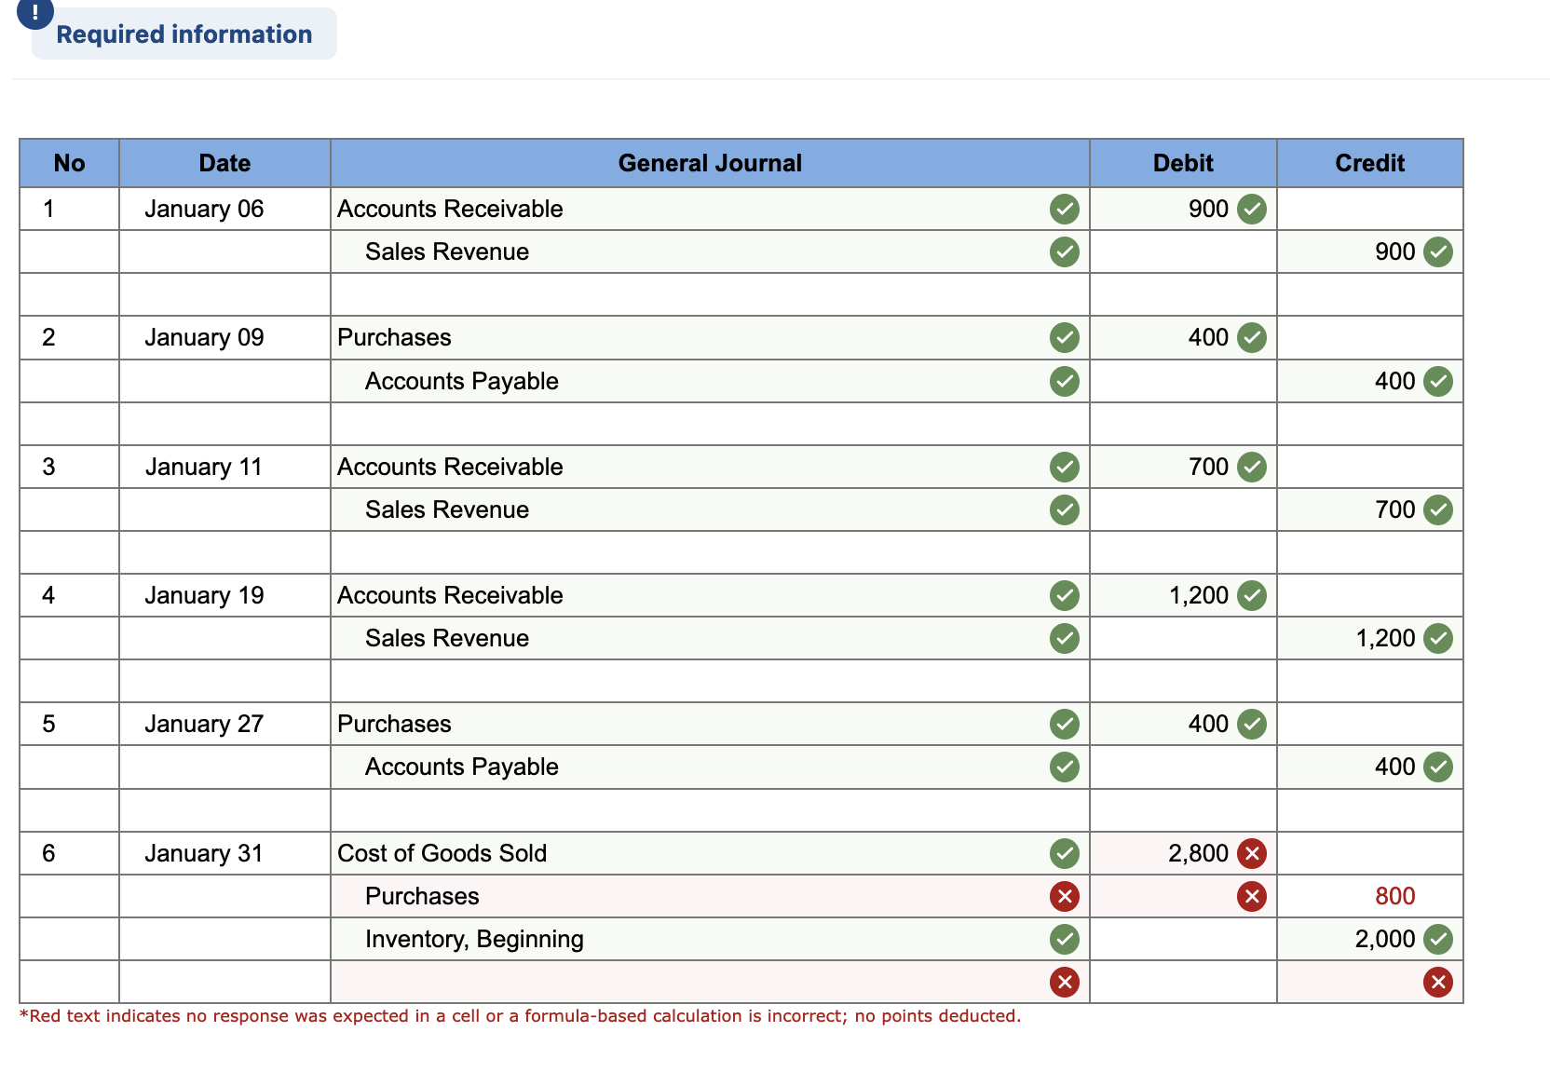
Task: Select the General Journal column header
Action: [x=710, y=163]
